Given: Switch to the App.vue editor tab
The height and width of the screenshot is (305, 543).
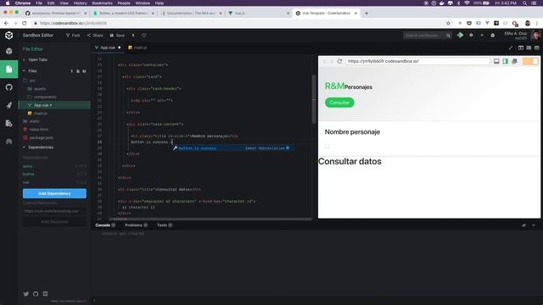Looking at the screenshot, I should click(107, 47).
